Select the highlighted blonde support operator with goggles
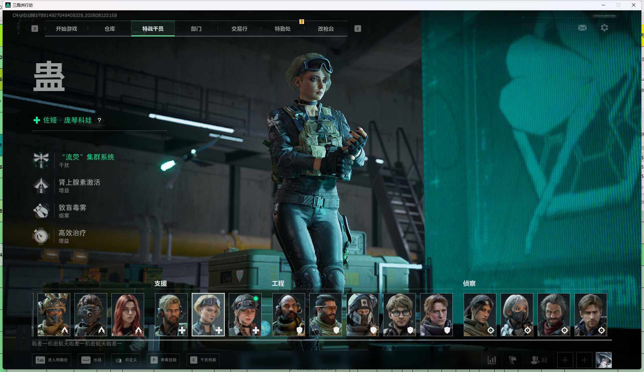 (x=208, y=314)
